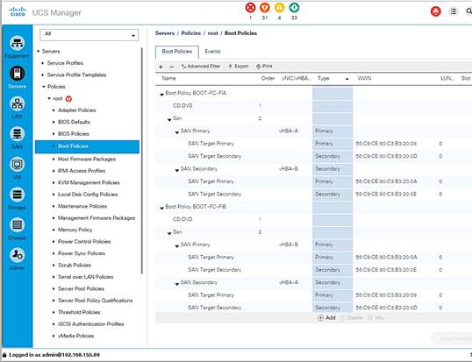Viewport: 472px width, 362px height.
Task: Expand Service Profile Templates node
Action: click(x=43, y=75)
